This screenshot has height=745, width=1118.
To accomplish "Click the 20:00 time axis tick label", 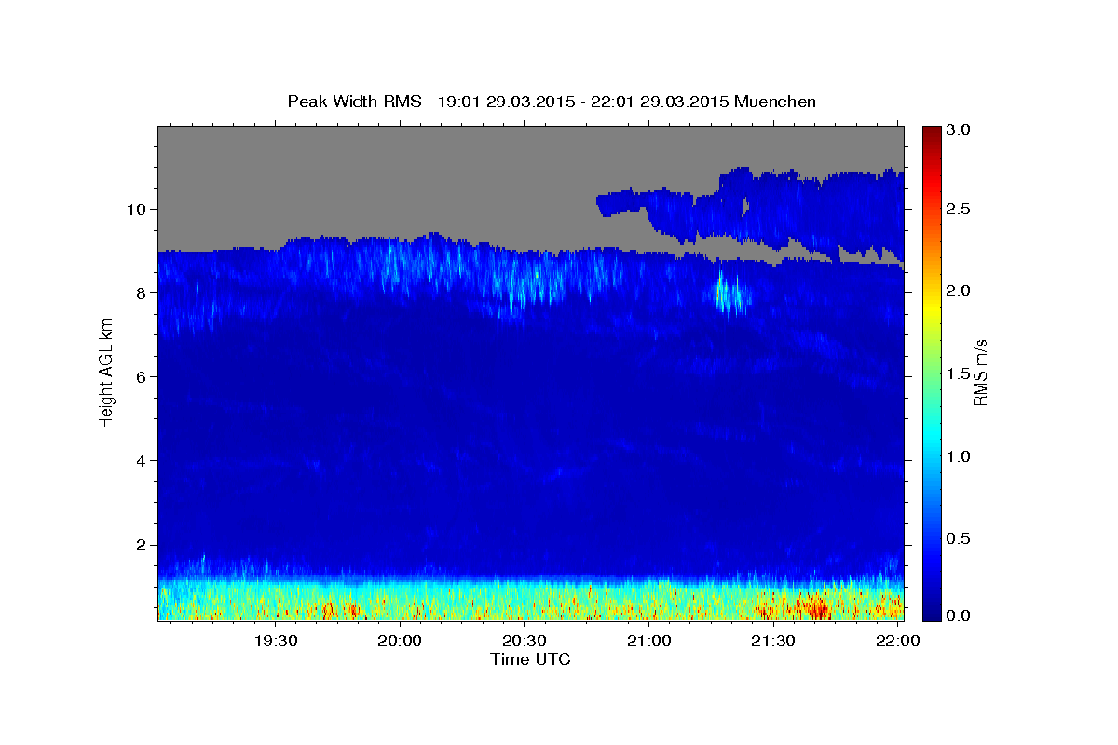I will (x=401, y=642).
